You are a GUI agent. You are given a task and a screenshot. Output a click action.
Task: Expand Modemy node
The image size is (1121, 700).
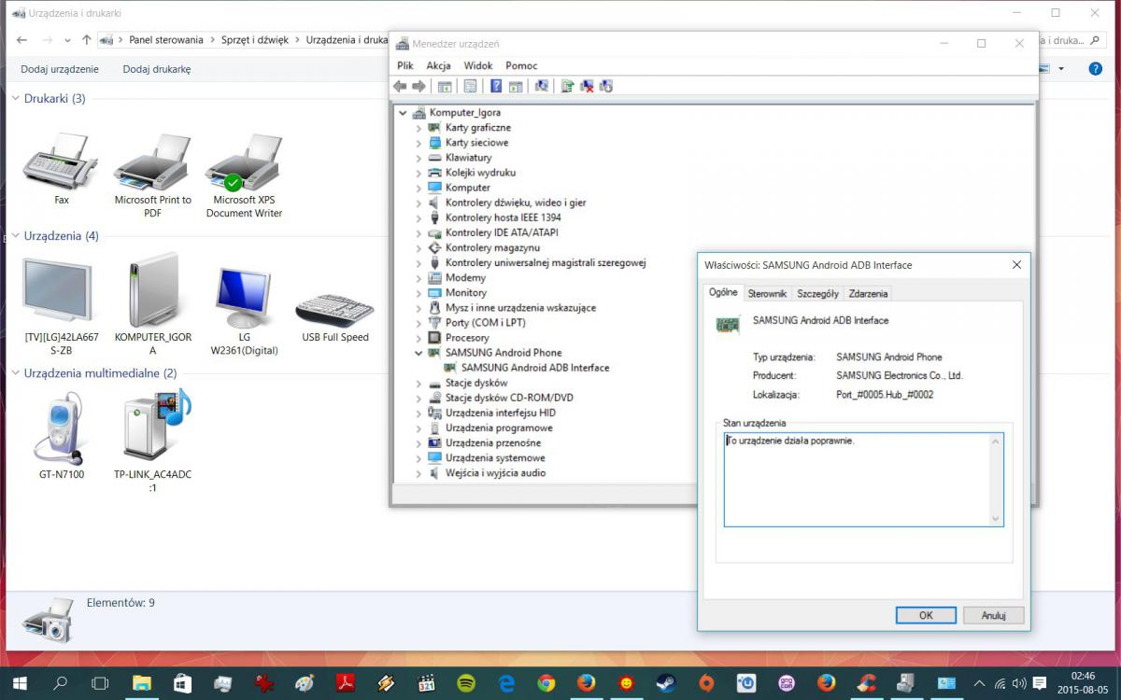[x=419, y=278]
